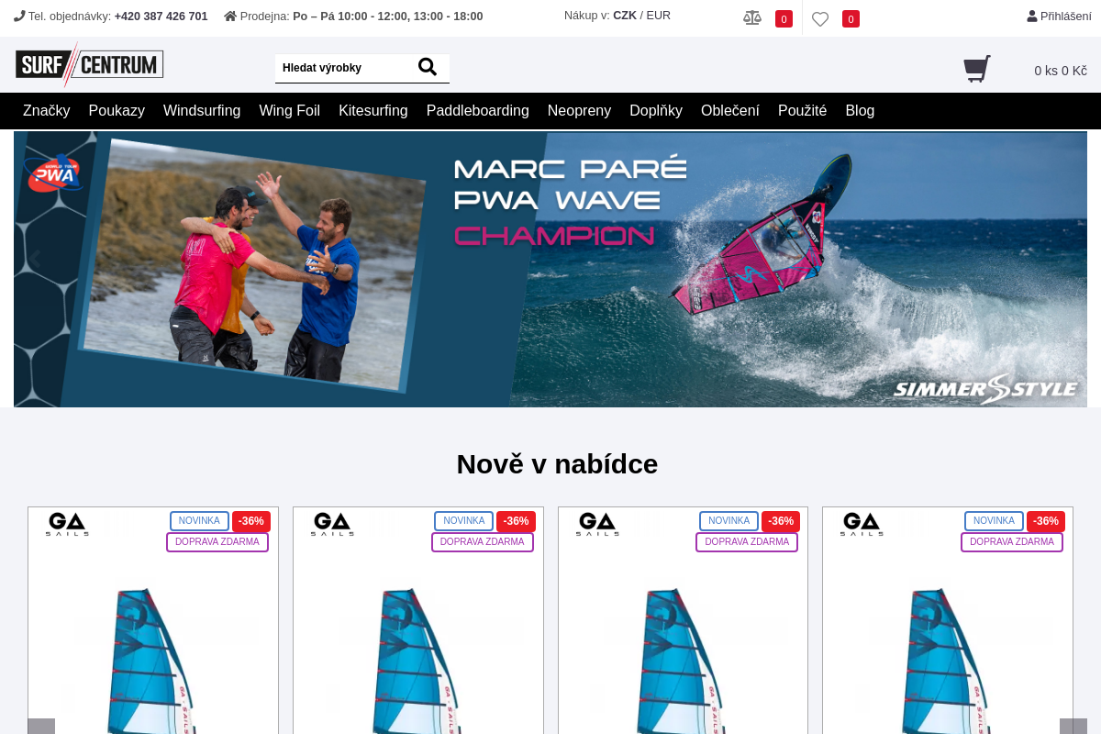
Task: Switch shopping currency to EUR
Action: [659, 16]
